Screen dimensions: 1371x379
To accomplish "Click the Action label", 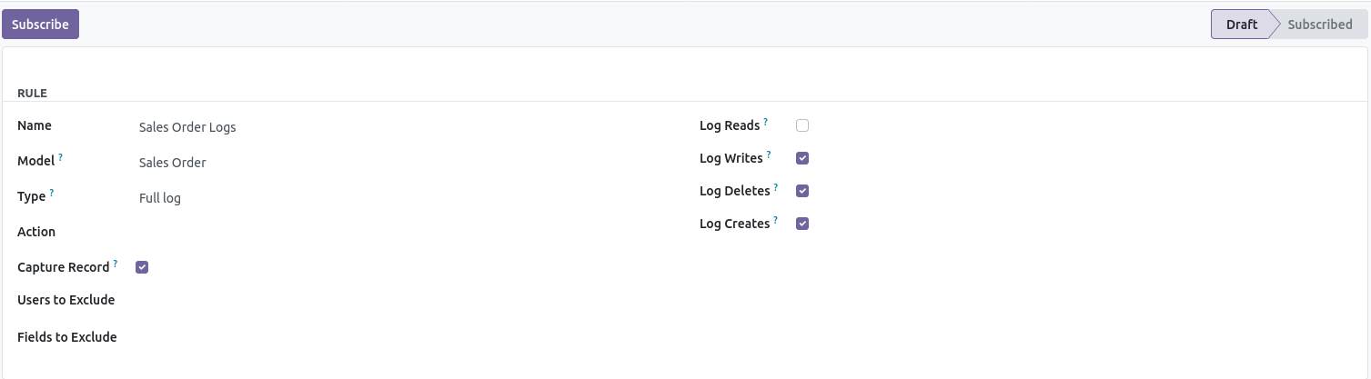I will 36,232.
